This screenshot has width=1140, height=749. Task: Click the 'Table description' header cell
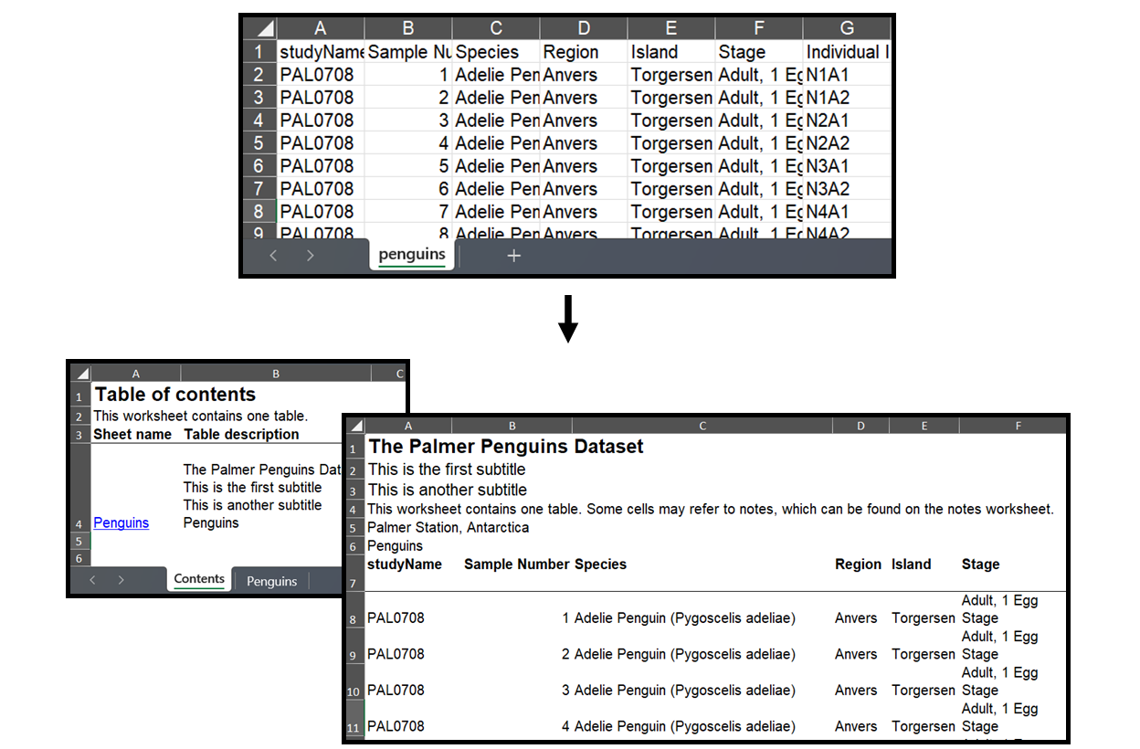[x=241, y=435]
